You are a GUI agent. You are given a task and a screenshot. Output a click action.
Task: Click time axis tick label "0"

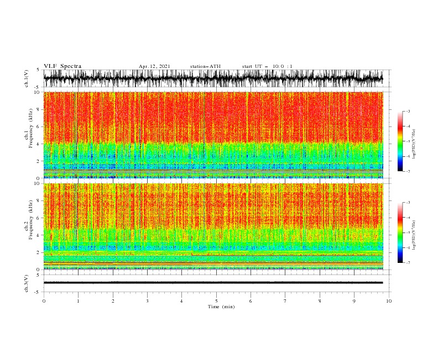pyautogui.click(x=44, y=301)
